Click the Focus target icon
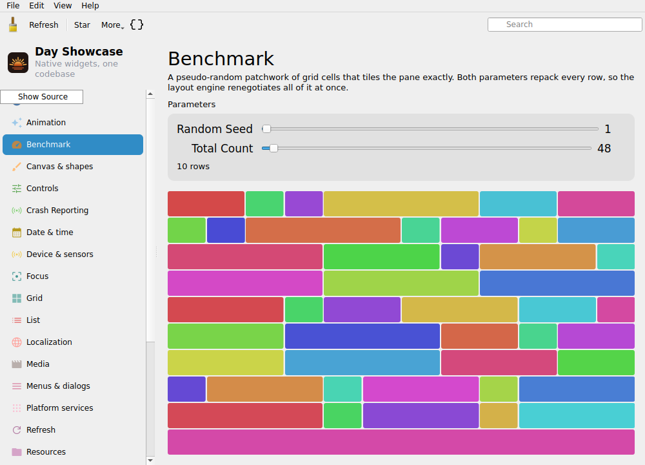This screenshot has height=465, width=645. [x=17, y=276]
